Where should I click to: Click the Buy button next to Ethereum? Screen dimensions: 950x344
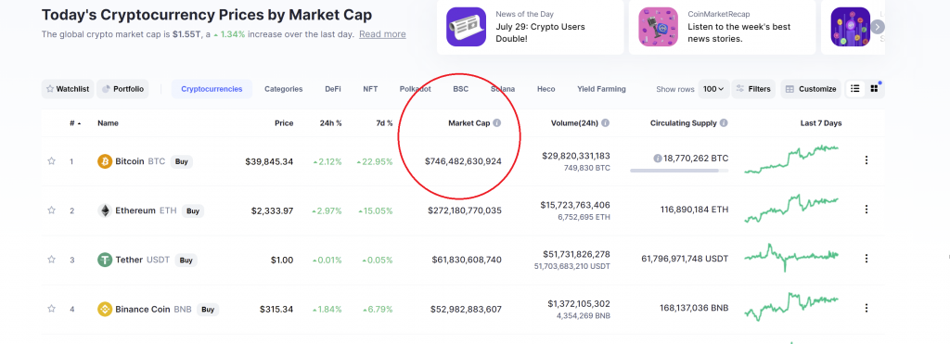[193, 210]
